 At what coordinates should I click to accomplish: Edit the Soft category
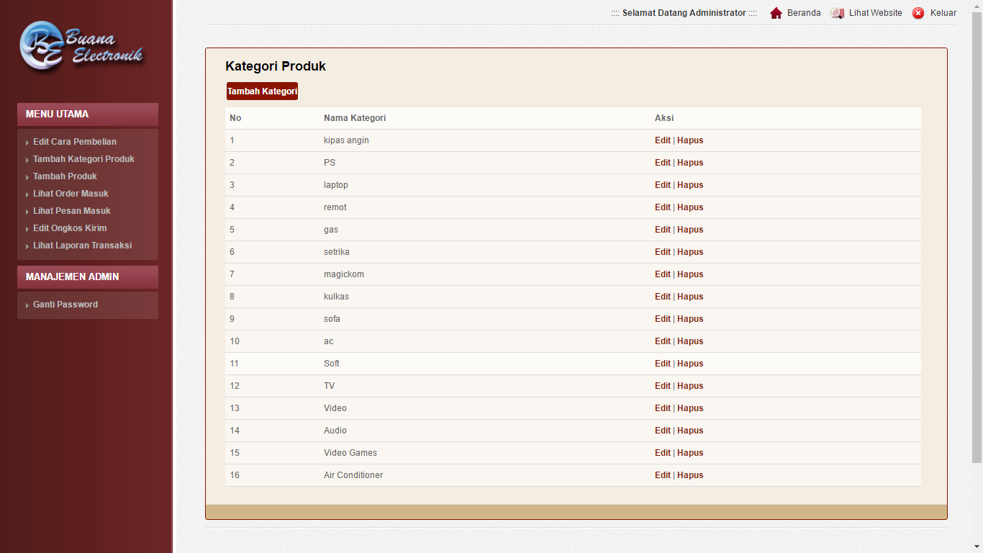tap(663, 364)
